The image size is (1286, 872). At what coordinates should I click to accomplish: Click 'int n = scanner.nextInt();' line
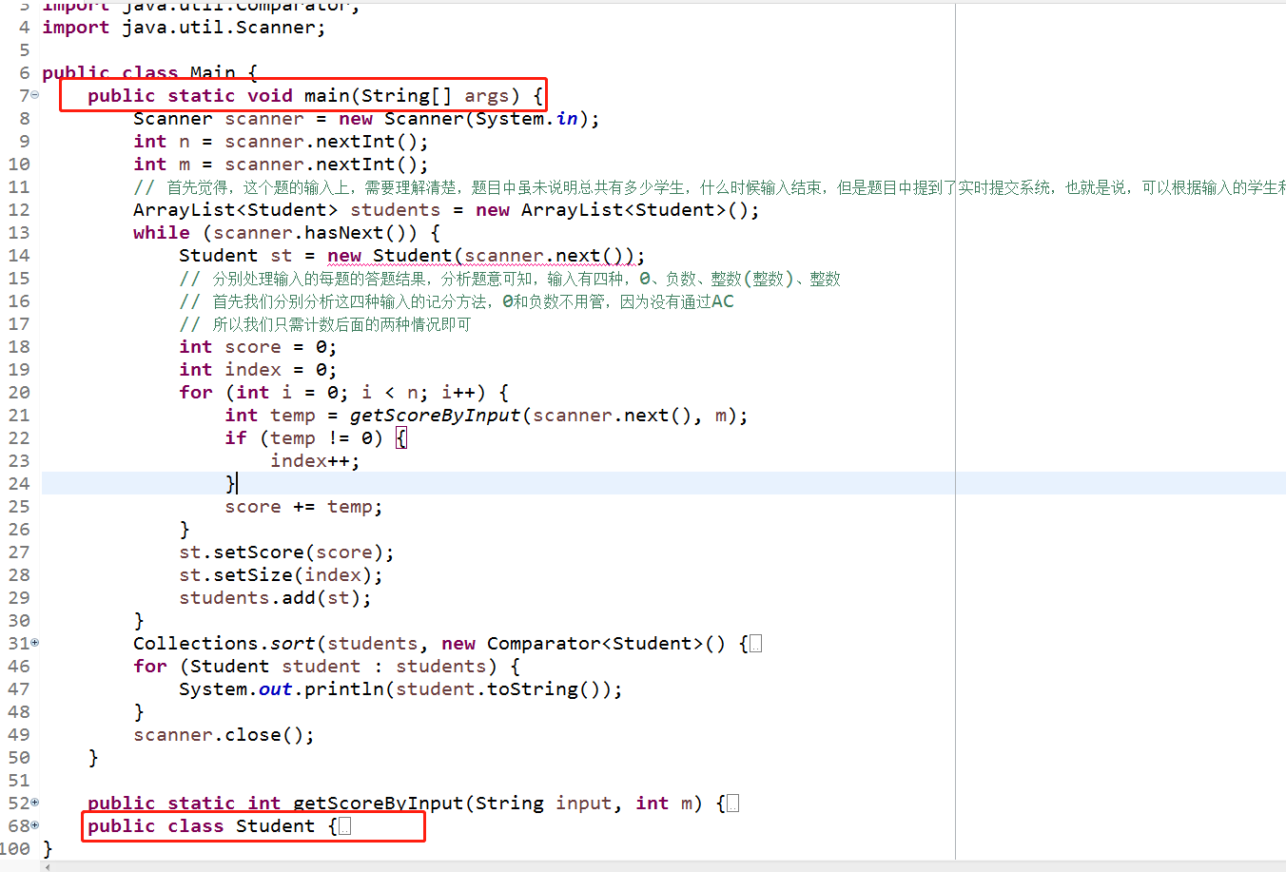(281, 142)
